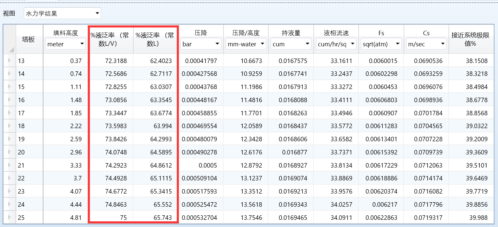498x227 pixels.
Task: Click the 塔板 column header
Action: (29, 39)
